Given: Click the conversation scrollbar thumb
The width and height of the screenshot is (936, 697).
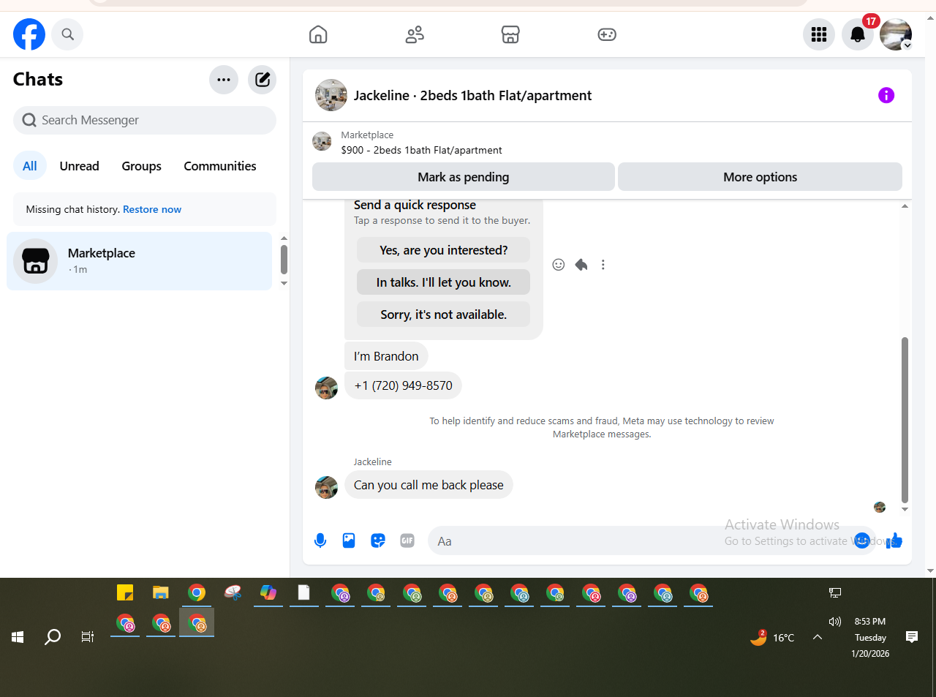Looking at the screenshot, I should tap(905, 420).
